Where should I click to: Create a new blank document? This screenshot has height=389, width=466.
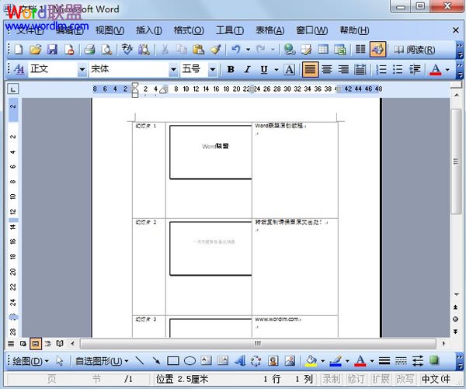click(x=19, y=50)
